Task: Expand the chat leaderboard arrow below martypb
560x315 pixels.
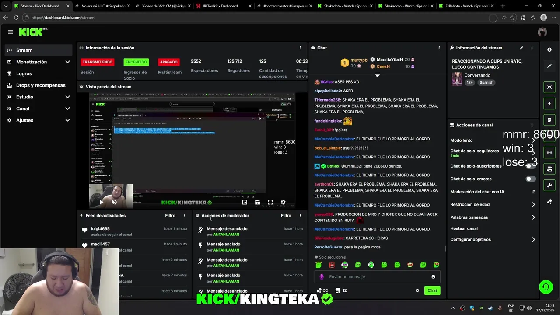Action: coord(377,75)
